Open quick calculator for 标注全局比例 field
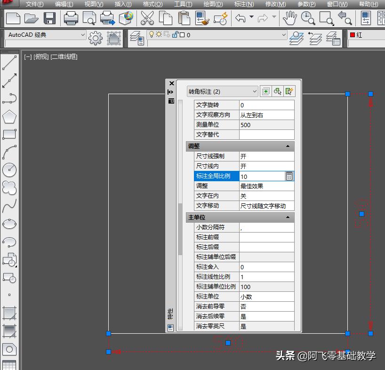The width and height of the screenshot is (385, 370). (x=289, y=176)
